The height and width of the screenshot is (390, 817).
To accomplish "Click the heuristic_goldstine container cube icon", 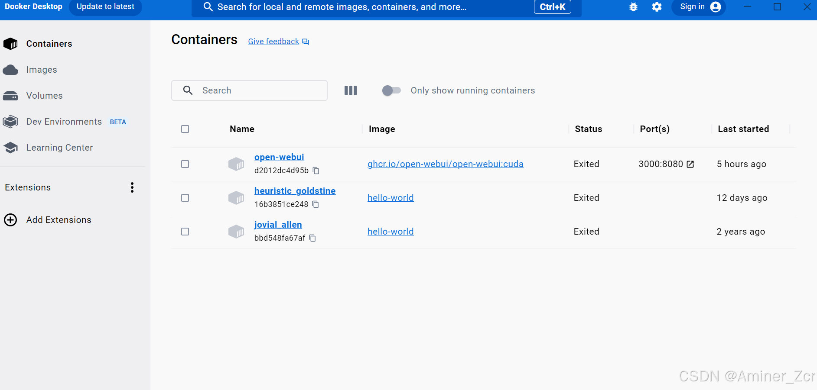I will [x=236, y=198].
